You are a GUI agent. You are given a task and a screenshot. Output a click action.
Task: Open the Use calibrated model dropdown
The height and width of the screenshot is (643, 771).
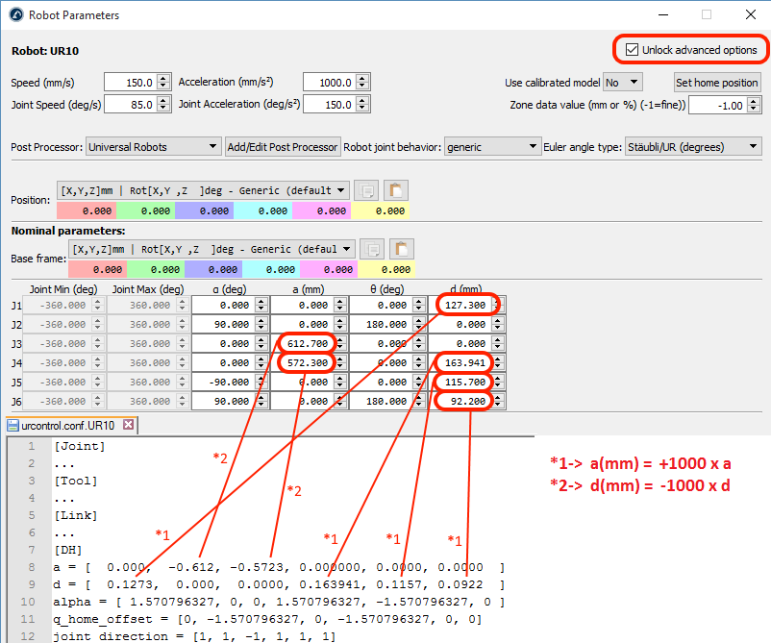[x=623, y=82]
